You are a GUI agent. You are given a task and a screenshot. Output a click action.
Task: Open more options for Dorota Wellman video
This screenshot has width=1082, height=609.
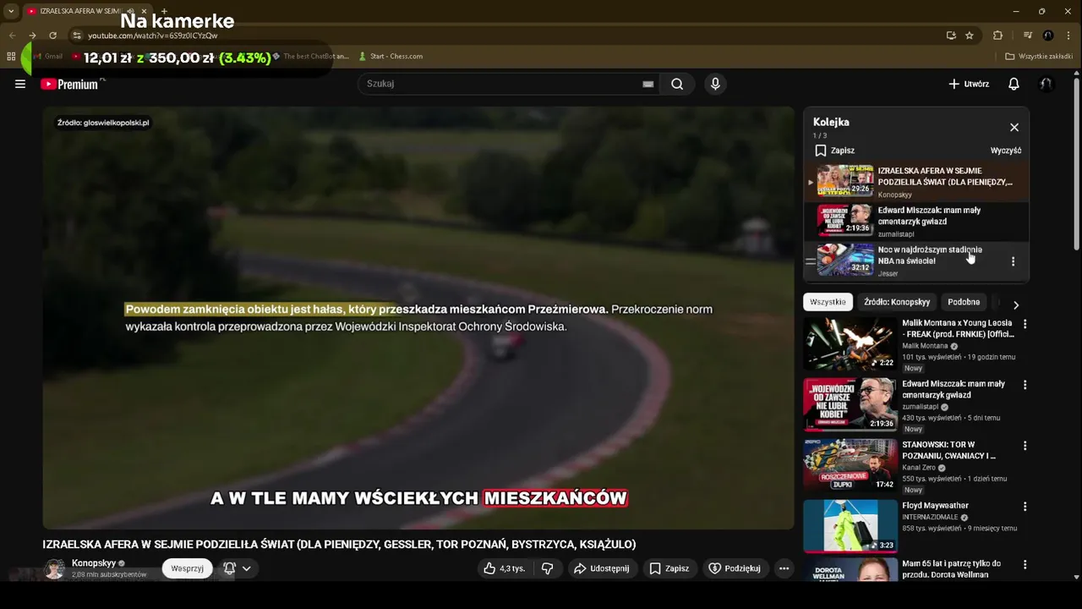click(1025, 564)
